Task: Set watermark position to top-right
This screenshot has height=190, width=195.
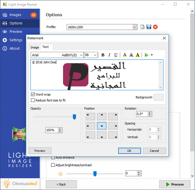Action: pyautogui.click(x=113, y=117)
